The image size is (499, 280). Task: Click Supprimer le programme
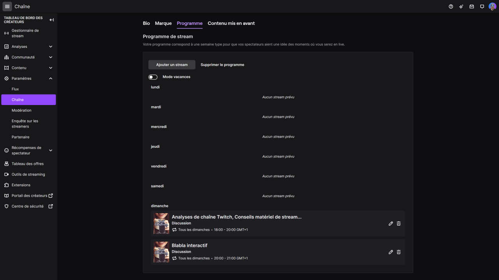pos(222,65)
